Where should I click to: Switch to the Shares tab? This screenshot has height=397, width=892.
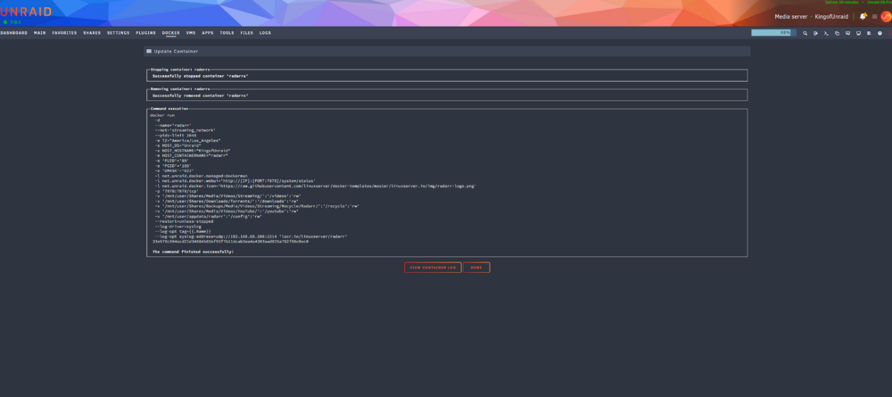click(92, 33)
